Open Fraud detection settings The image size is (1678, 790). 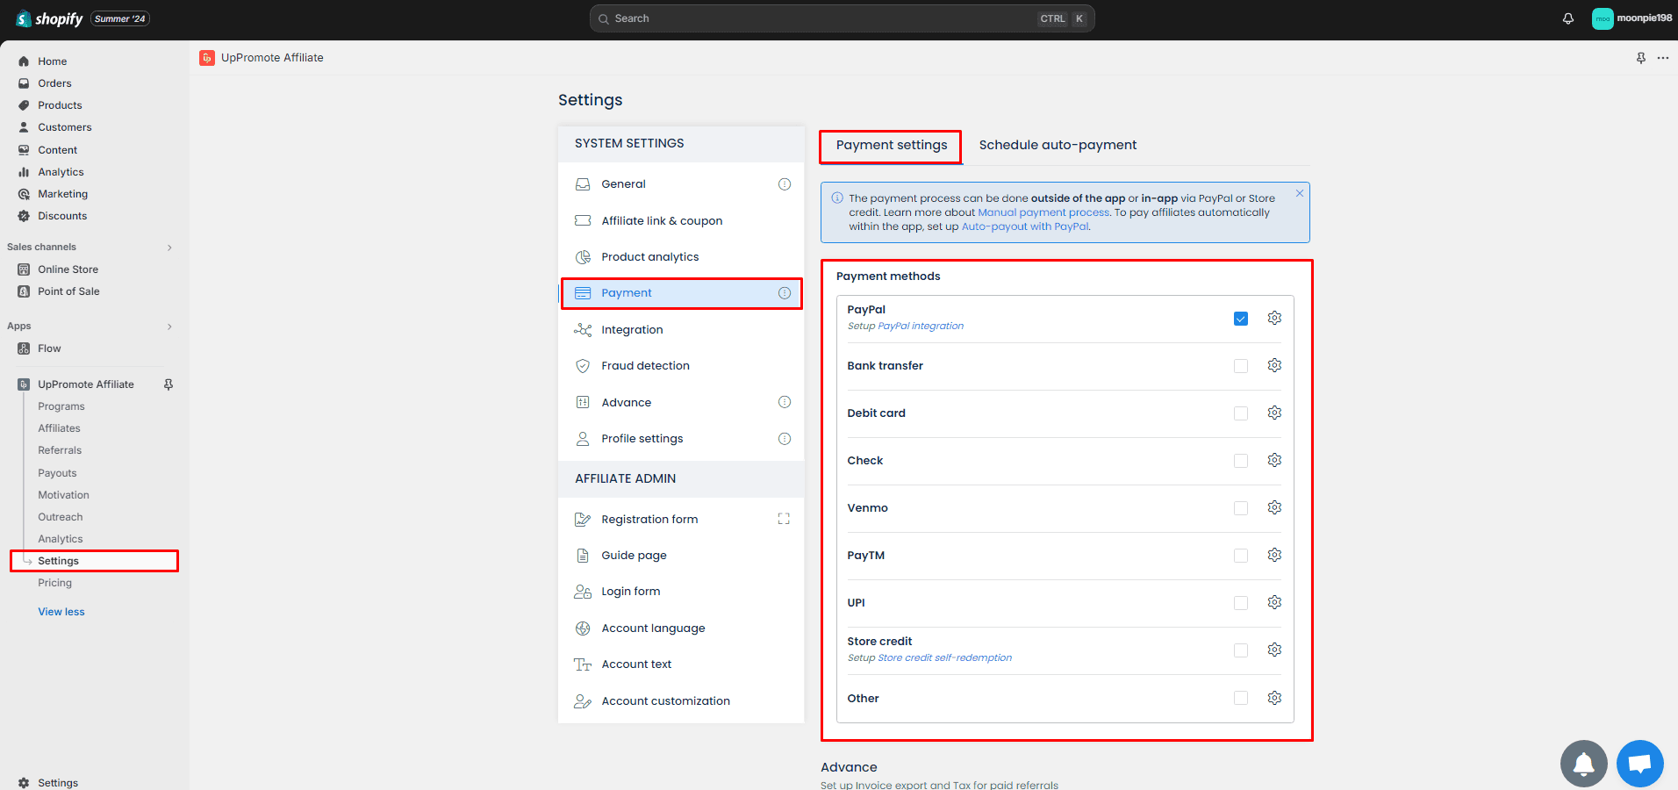point(681,366)
